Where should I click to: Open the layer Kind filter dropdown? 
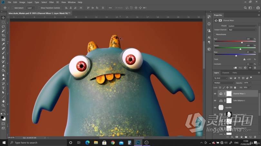[220, 78]
